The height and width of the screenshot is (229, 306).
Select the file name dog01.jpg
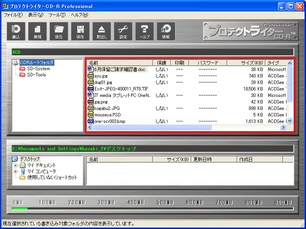[x=103, y=82]
